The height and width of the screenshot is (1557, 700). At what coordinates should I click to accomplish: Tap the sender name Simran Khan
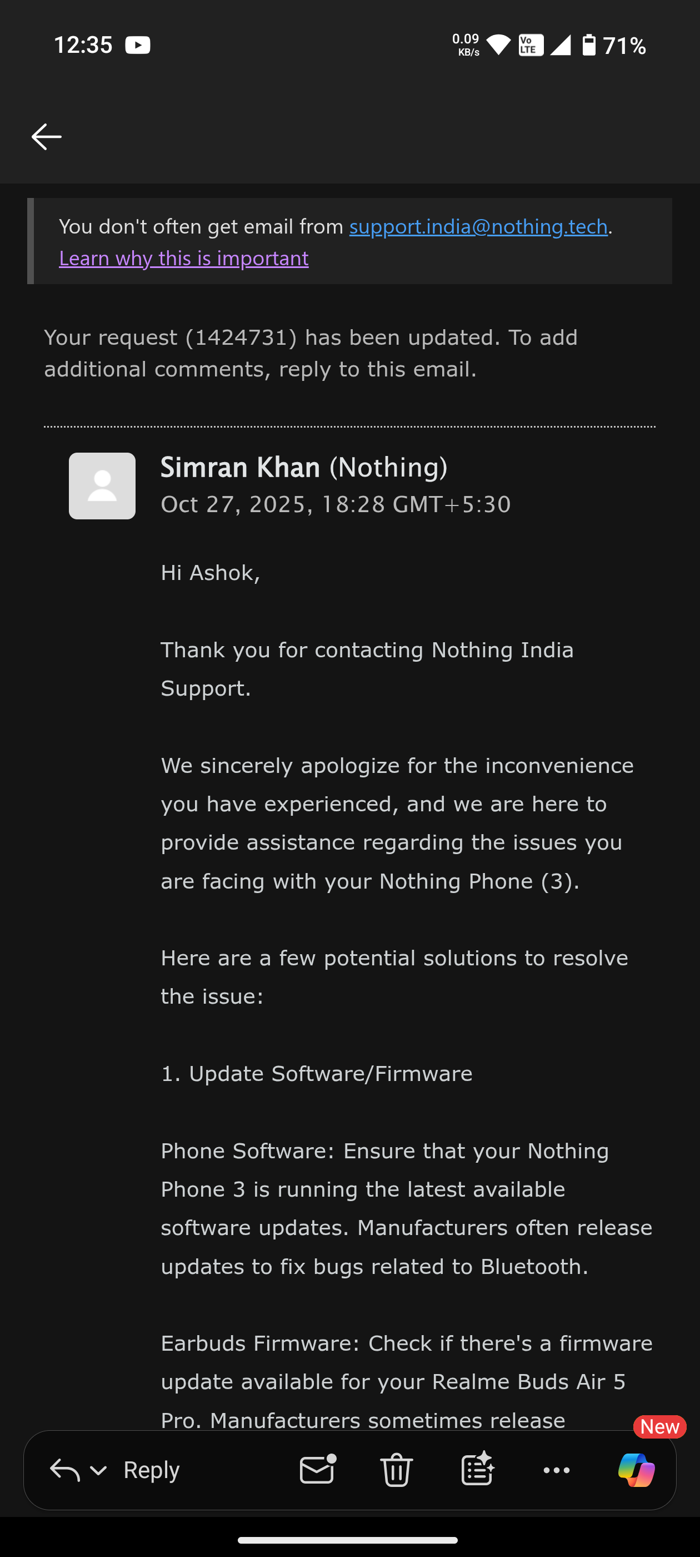coord(241,467)
